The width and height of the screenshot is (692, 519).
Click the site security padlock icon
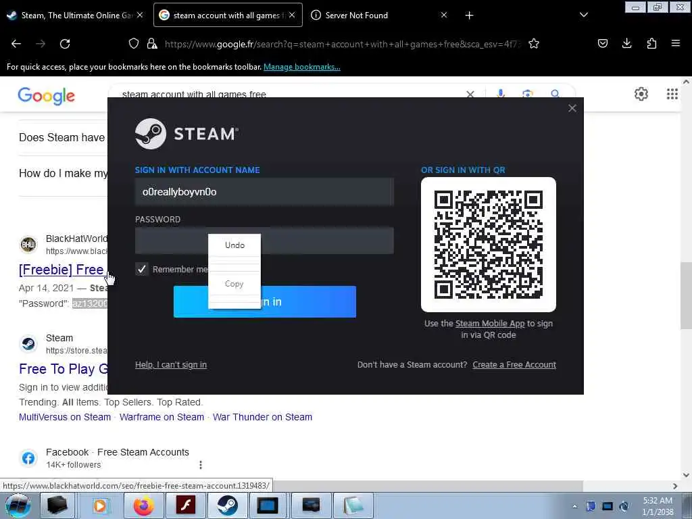152,43
